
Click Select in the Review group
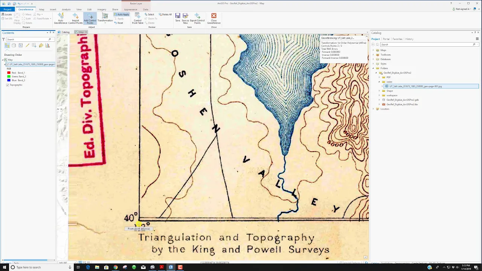click(x=149, y=14)
